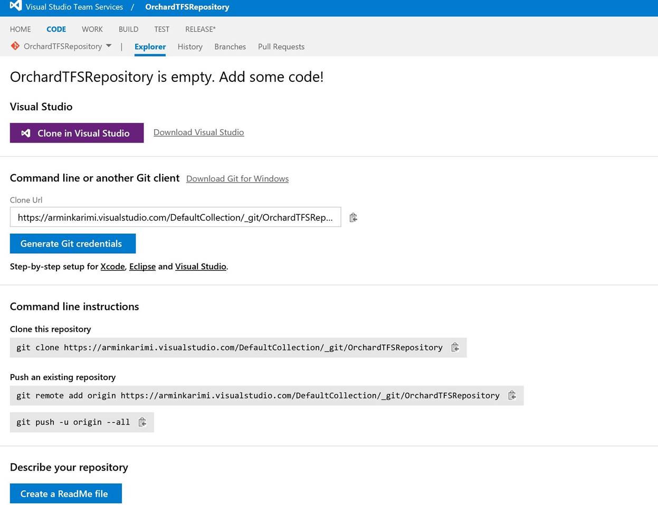Click the Create a ReadMe file button
Screen dimensions: 658x505
(x=66, y=493)
